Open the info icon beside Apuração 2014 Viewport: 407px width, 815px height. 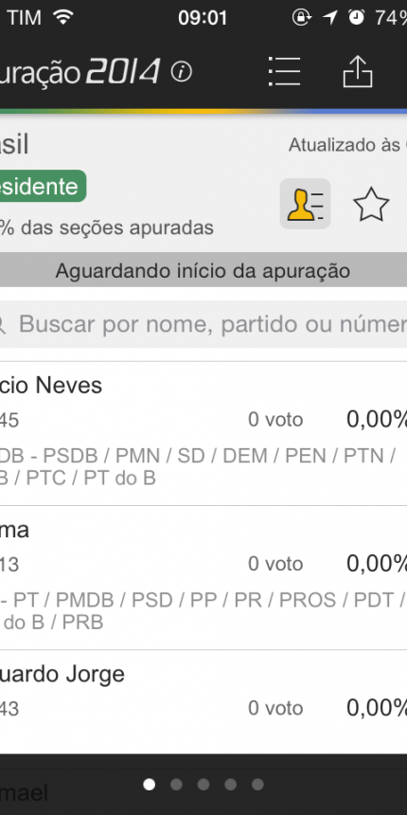[x=181, y=72]
